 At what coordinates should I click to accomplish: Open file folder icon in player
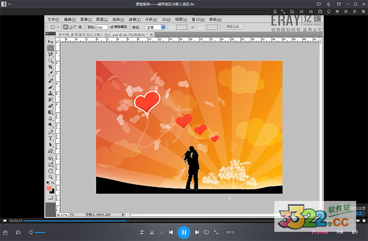(x=18, y=232)
